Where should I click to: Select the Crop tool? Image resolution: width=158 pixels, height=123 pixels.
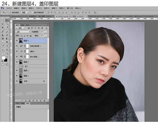click(x=3, y=28)
